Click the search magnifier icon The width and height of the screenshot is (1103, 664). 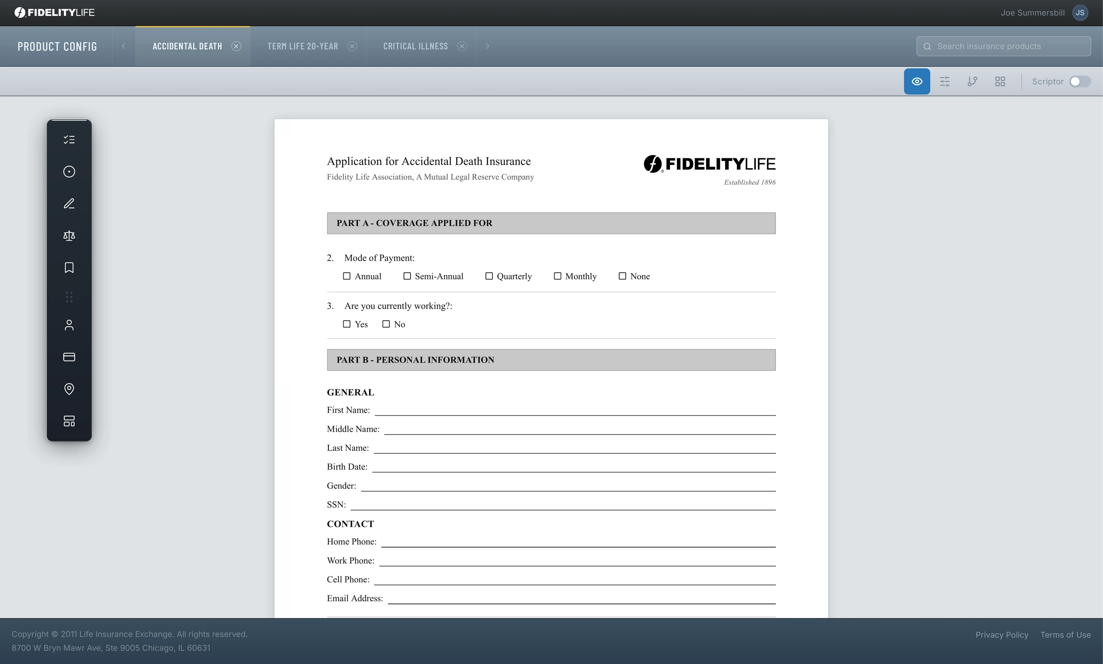(927, 46)
